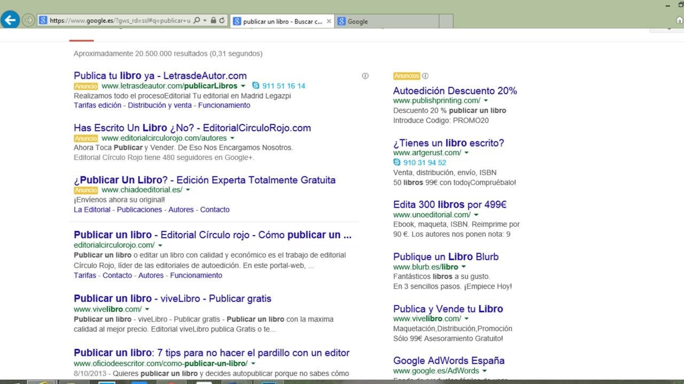684x384 pixels.
Task: Click the padlock security icon in the address bar
Action: [x=213, y=20]
